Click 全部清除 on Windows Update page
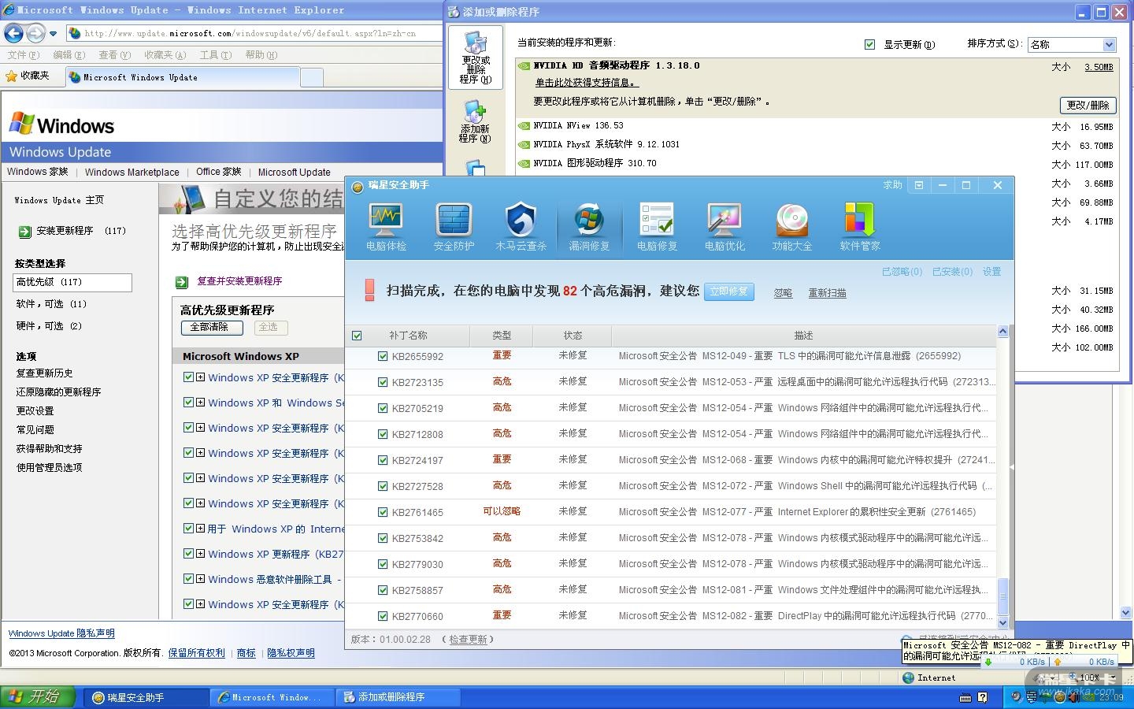 211,328
